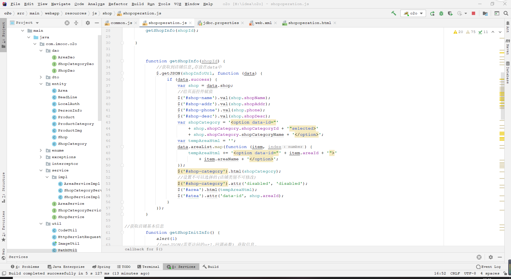Screen dimensions: 511x279
Task: Collapse the main folder
Action: 23,31
